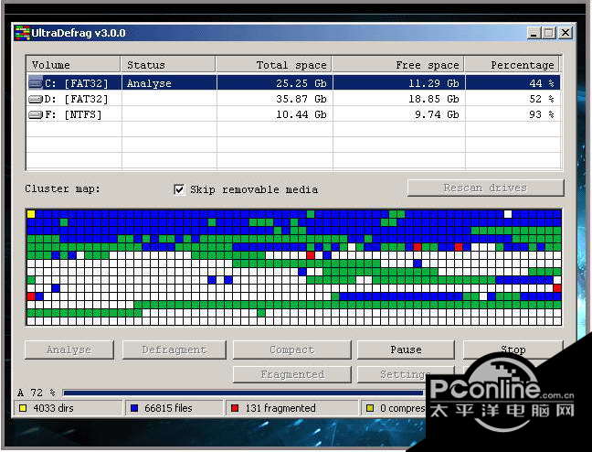Click yellow compressed legend square
This screenshot has height=452, width=592.
pyautogui.click(x=370, y=408)
